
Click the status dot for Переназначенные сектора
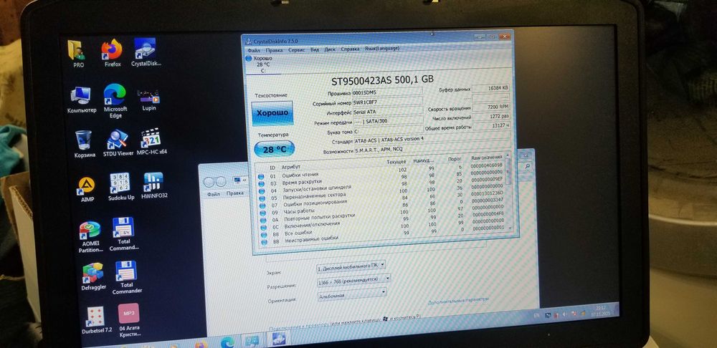pyautogui.click(x=262, y=198)
